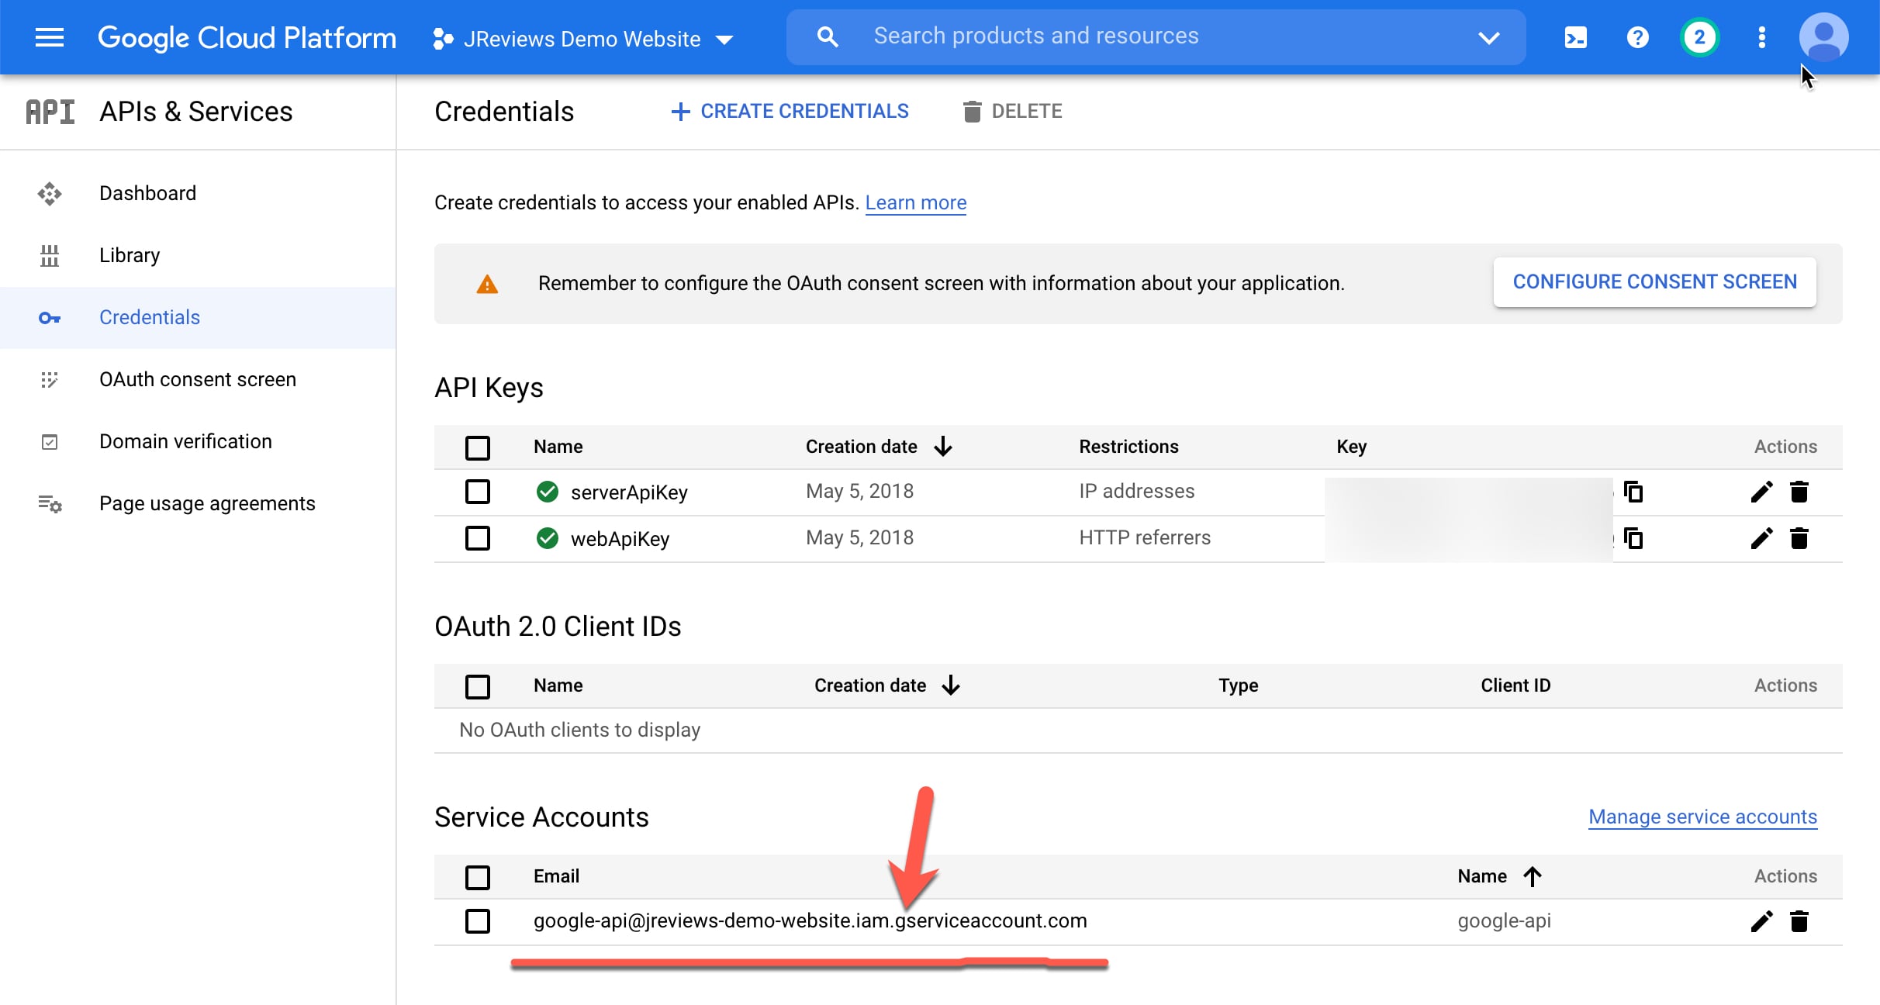
Task: Click the Create Credentials button
Action: (790, 111)
